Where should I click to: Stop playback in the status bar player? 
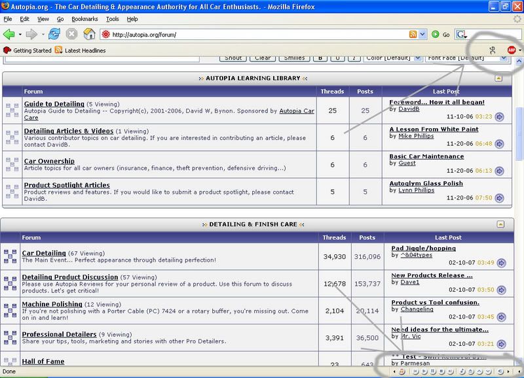point(441,371)
